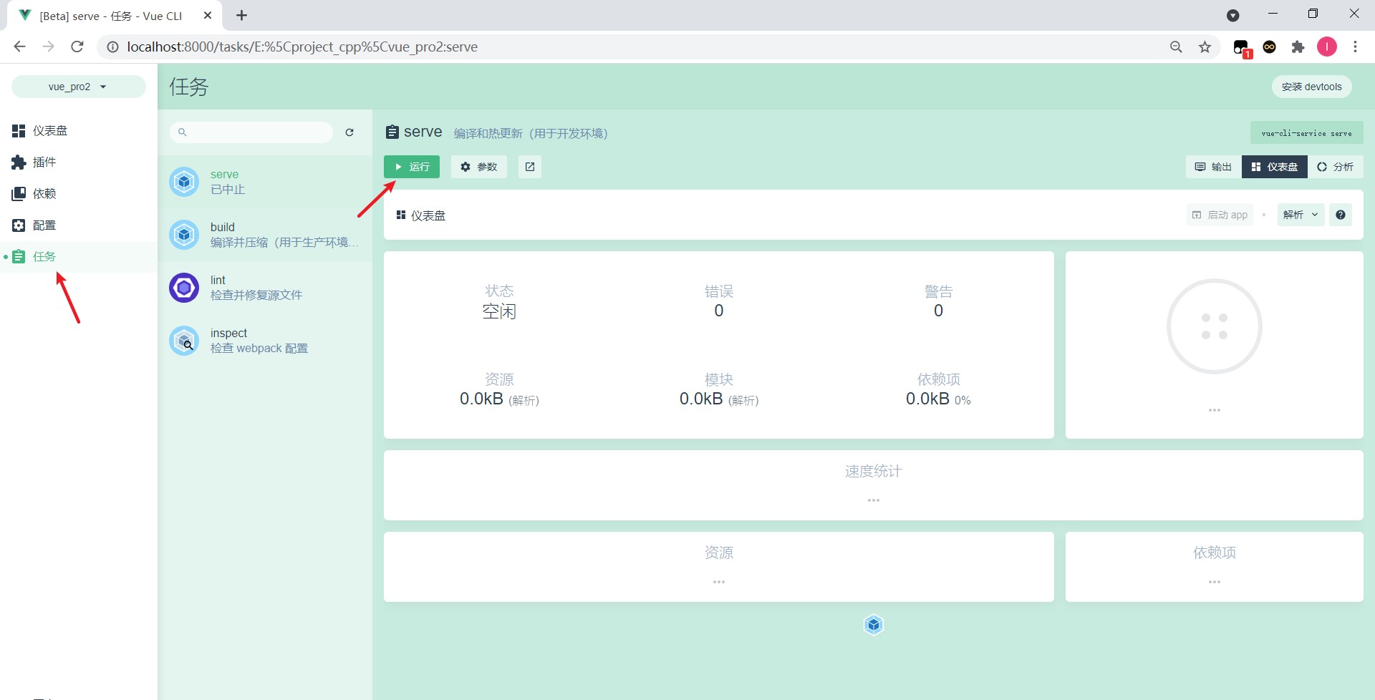Viewport: 1375px width, 700px height.
Task: Open the tab search dropdown arrow
Action: [1232, 16]
